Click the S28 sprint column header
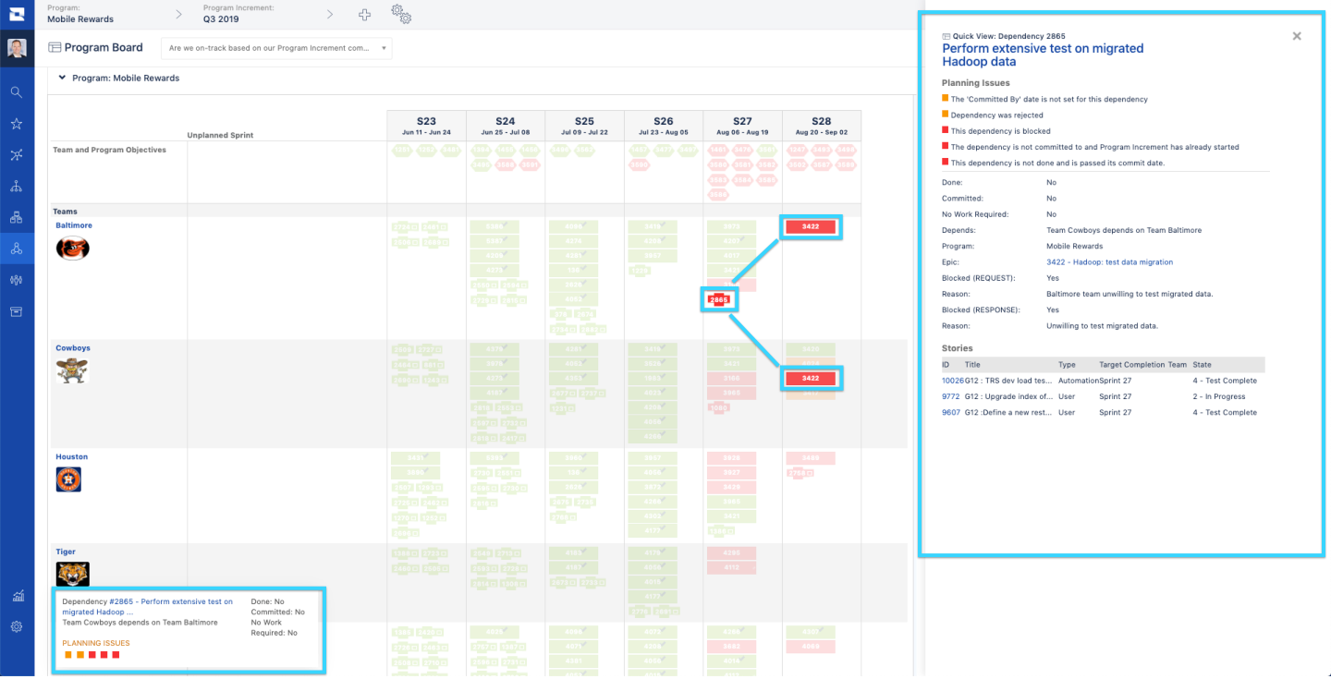Image resolution: width=1331 pixels, height=679 pixels. 822,126
